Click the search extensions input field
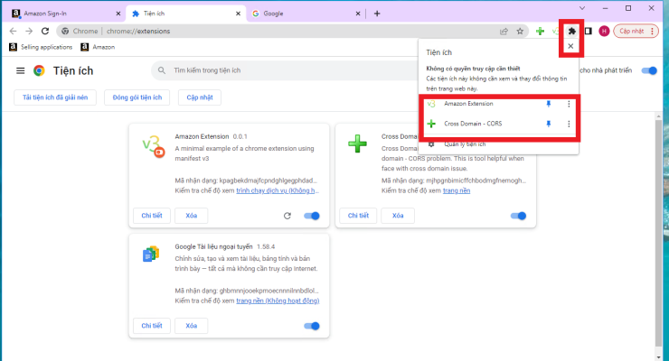This screenshot has width=669, height=361. [271, 70]
